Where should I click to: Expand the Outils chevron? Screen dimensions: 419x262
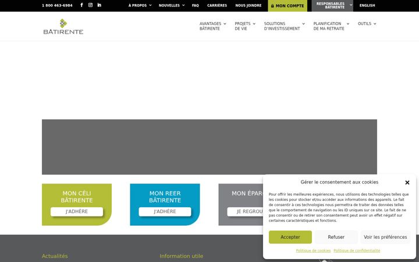(x=375, y=24)
